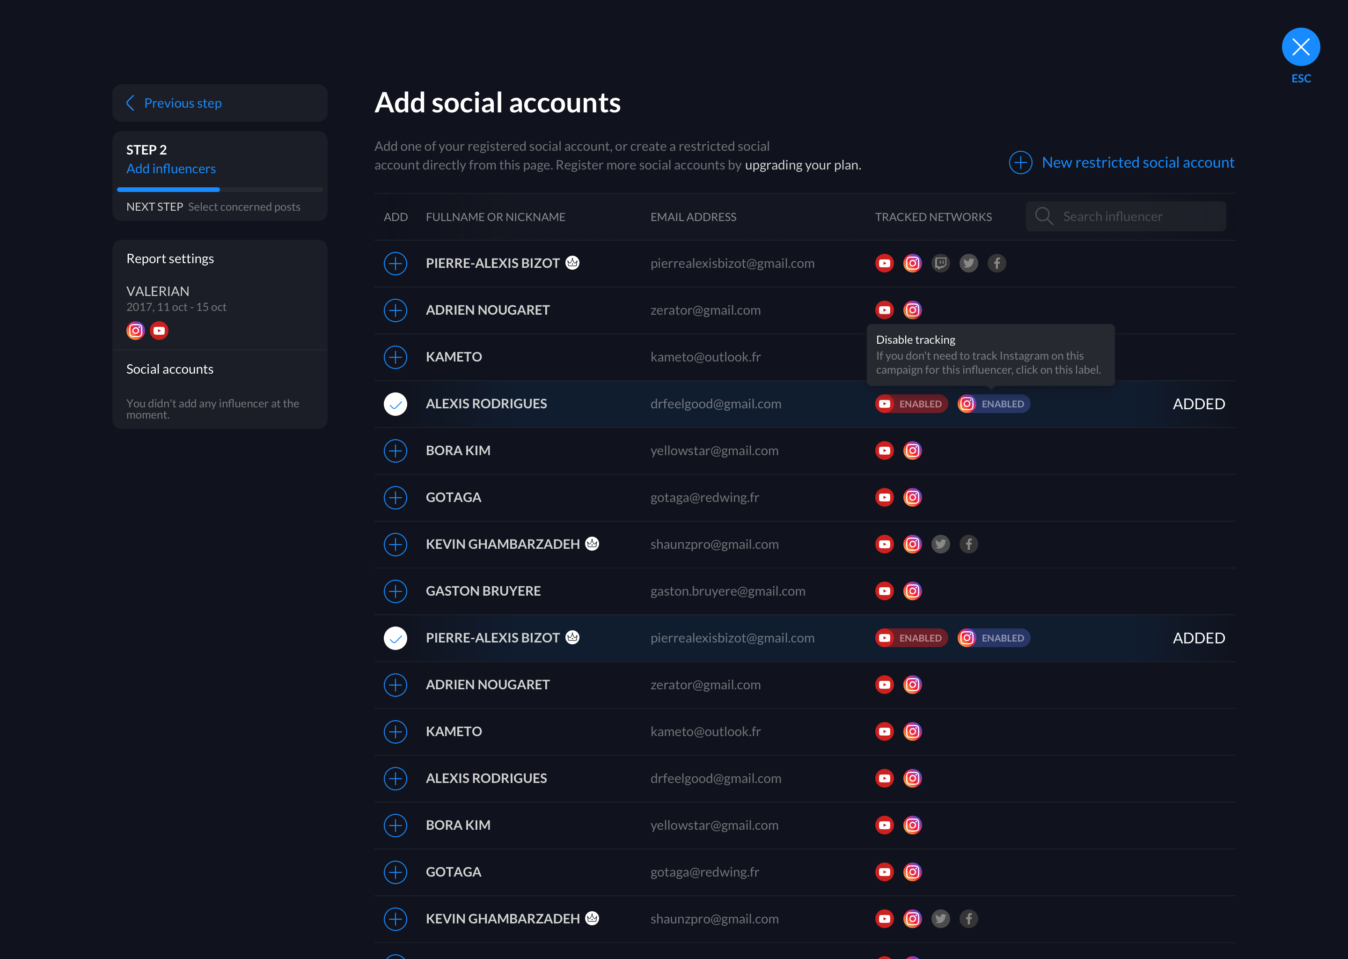Click the Instagram icon in the first Gotaga row
The image size is (1348, 959).
[x=912, y=497]
